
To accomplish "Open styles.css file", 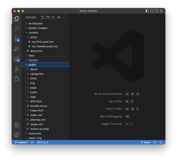I will tap(45, 124).
